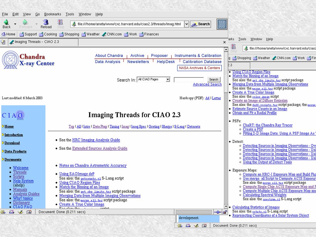Click the progress bar in front status bar
Image resolution: width=316 pixels, height=237 pixels.
(x=194, y=212)
